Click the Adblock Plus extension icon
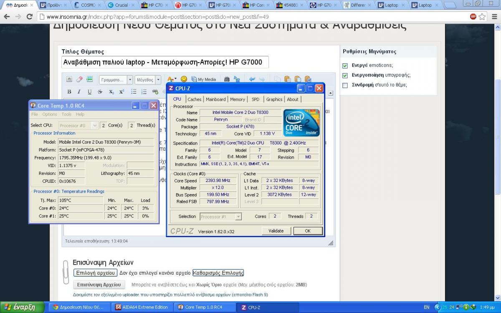 click(x=473, y=17)
